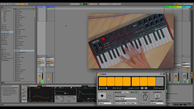Click the Looper record transport icon

pos(100,88)
